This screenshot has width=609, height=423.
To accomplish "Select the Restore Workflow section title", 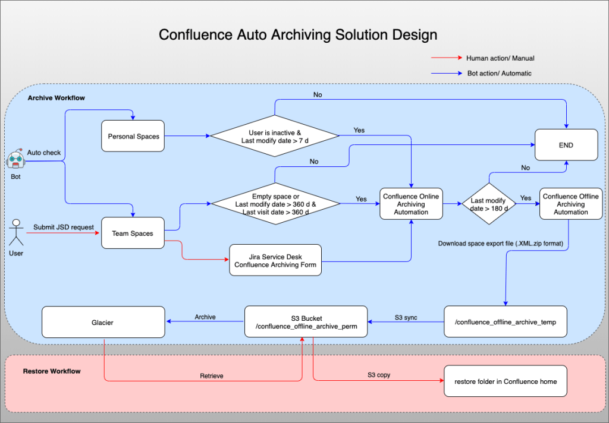I will 52,371.
